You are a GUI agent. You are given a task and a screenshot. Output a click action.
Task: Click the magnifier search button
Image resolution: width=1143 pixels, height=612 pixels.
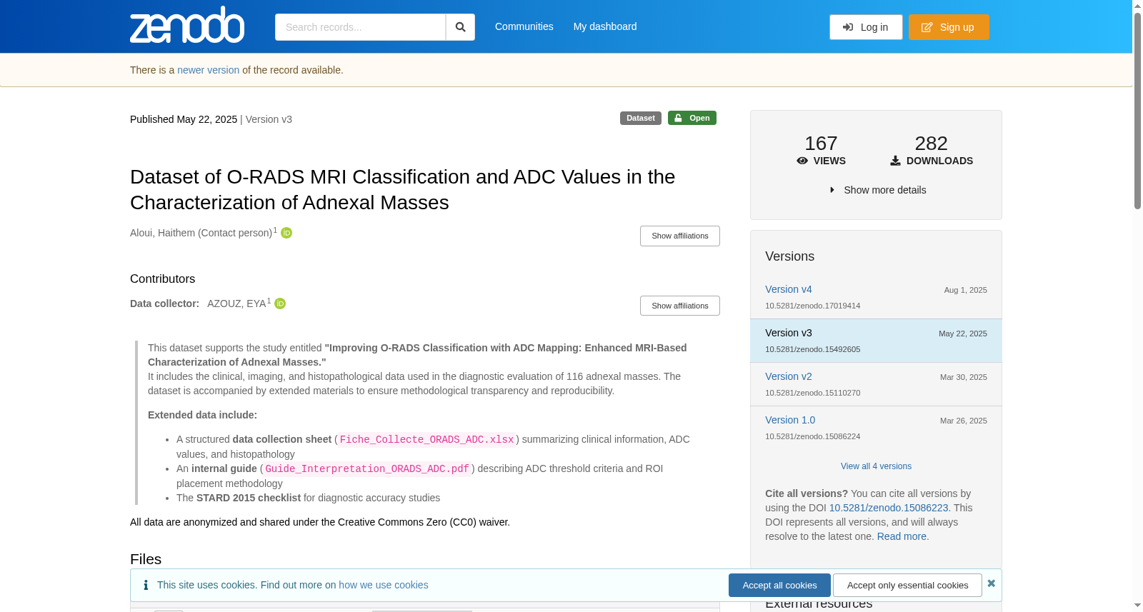[460, 27]
